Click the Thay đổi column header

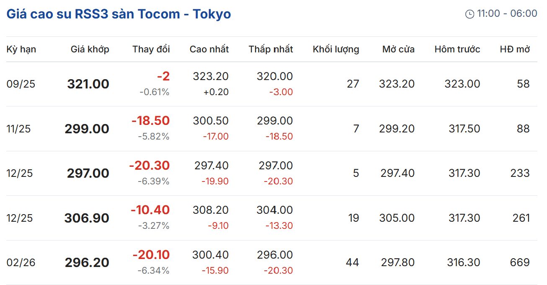point(151,49)
